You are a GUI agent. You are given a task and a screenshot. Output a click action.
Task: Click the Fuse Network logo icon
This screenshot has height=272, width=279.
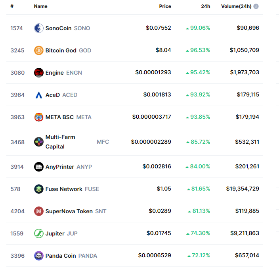coord(38,189)
